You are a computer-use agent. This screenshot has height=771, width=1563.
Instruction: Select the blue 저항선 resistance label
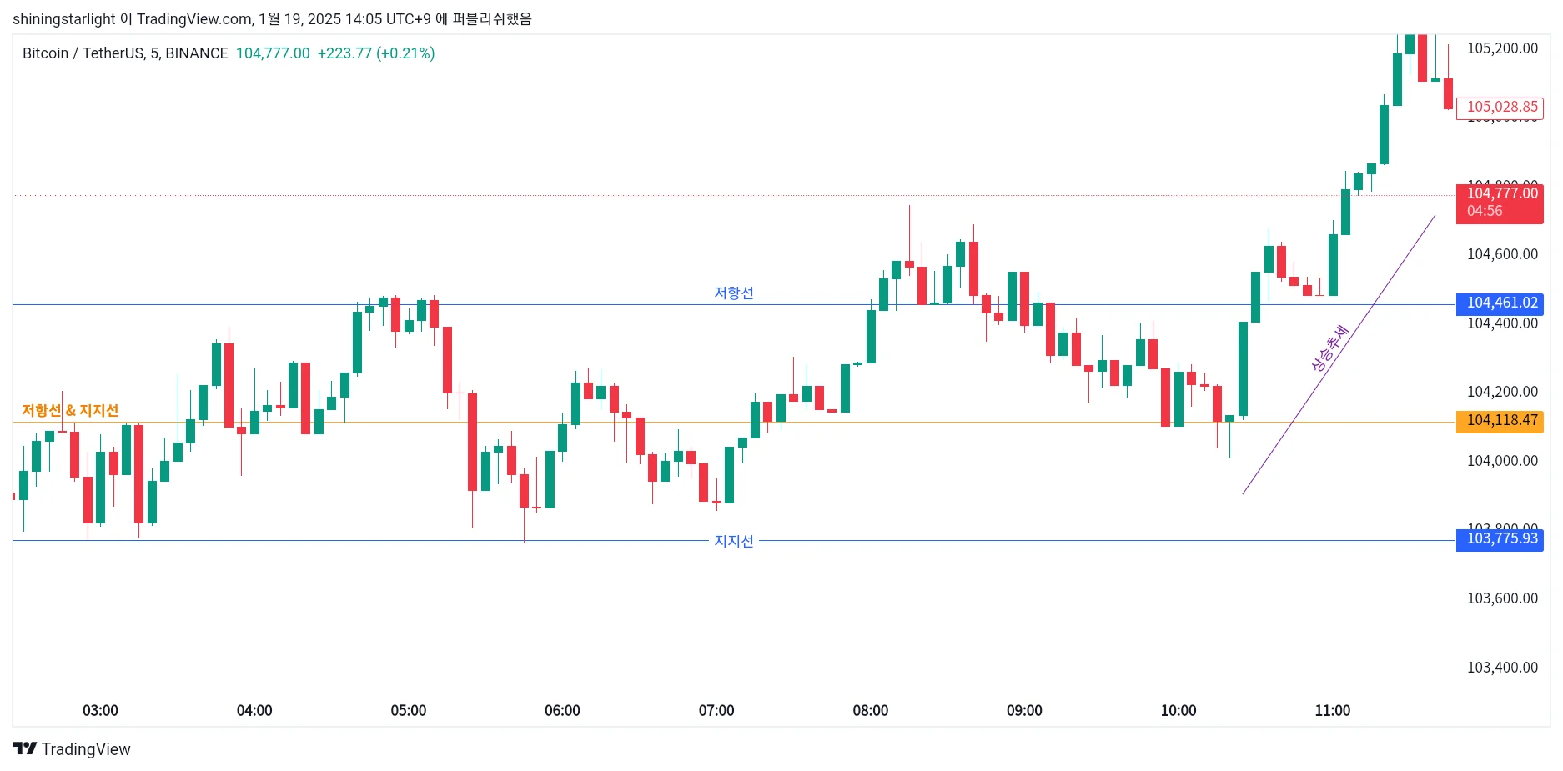[733, 293]
